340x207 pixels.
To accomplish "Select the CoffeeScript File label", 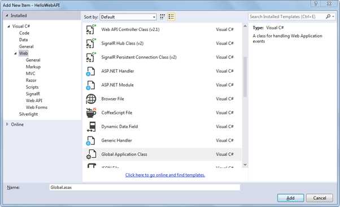I will coord(117,113).
